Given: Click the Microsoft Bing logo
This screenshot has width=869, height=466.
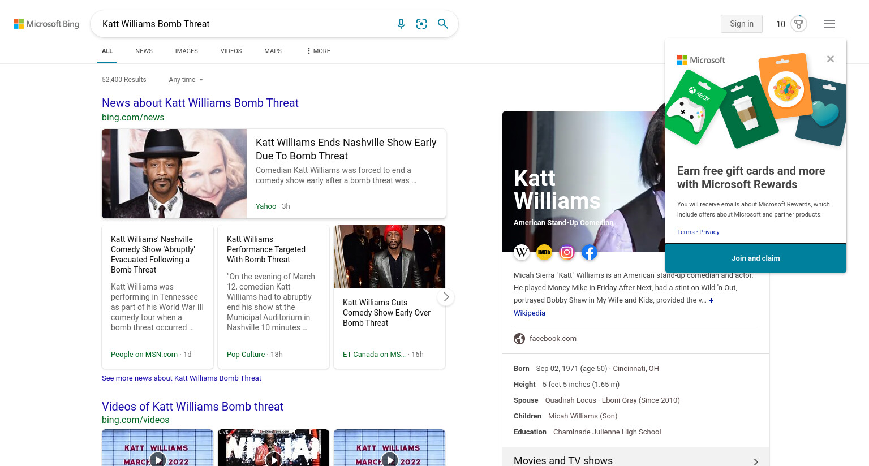Looking at the screenshot, I should 46,24.
